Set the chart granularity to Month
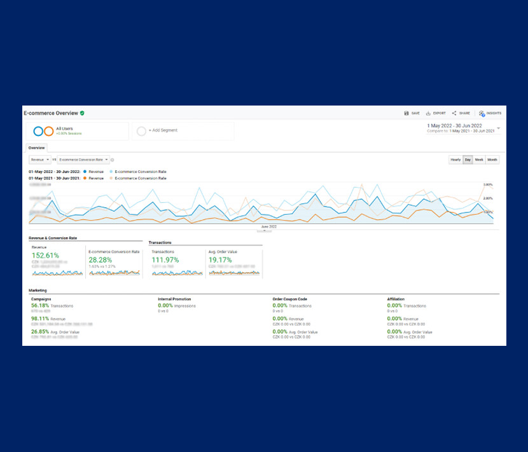This screenshot has height=452, width=528. pos(492,160)
